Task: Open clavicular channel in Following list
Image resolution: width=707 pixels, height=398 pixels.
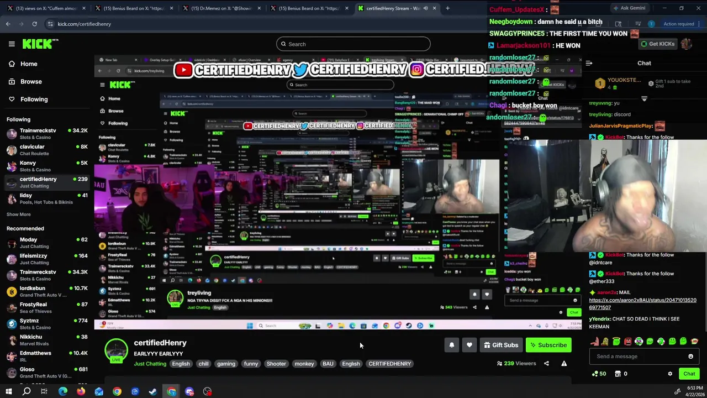Action: point(48,150)
